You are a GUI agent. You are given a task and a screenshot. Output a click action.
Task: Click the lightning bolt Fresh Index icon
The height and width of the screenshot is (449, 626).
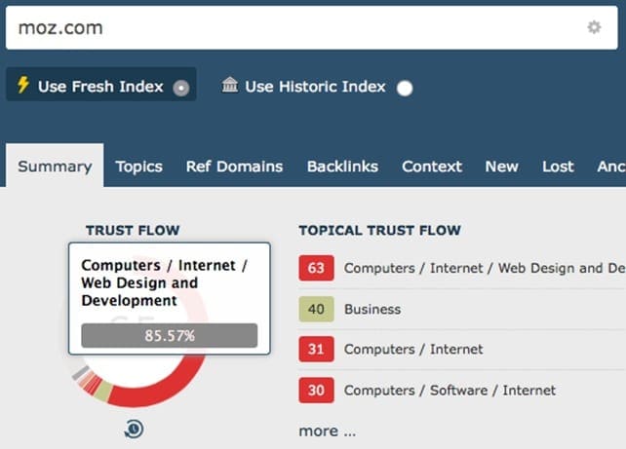point(23,86)
